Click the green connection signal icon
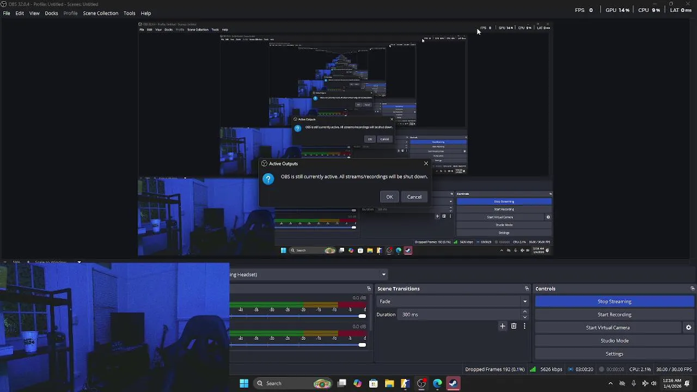Image resolution: width=697 pixels, height=392 pixels. (533, 369)
